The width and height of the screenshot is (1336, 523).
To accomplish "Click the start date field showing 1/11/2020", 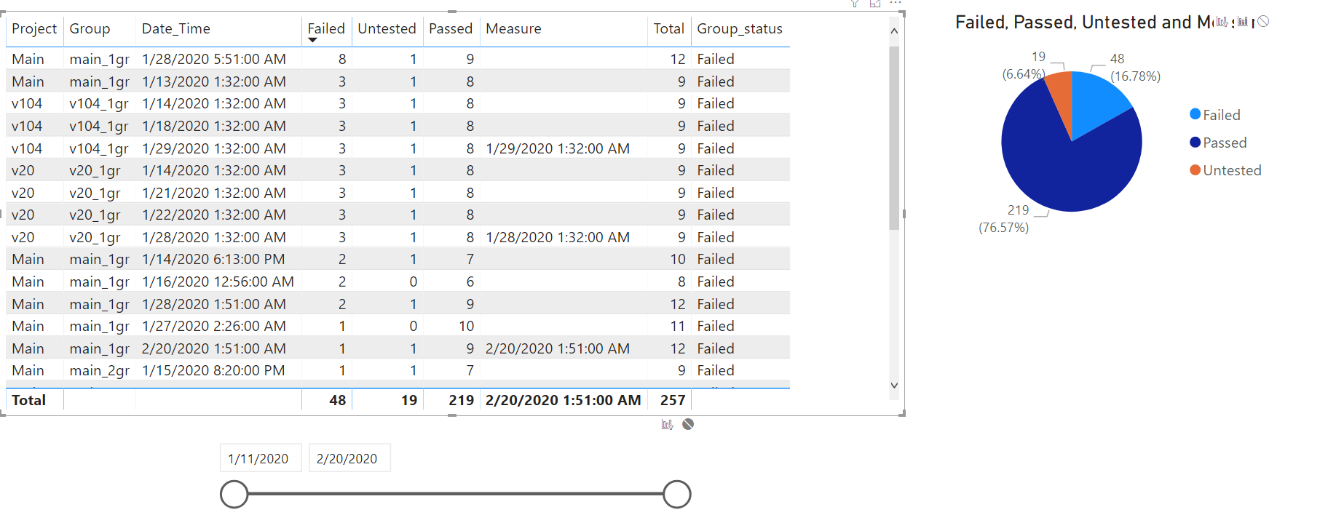I will 261,458.
